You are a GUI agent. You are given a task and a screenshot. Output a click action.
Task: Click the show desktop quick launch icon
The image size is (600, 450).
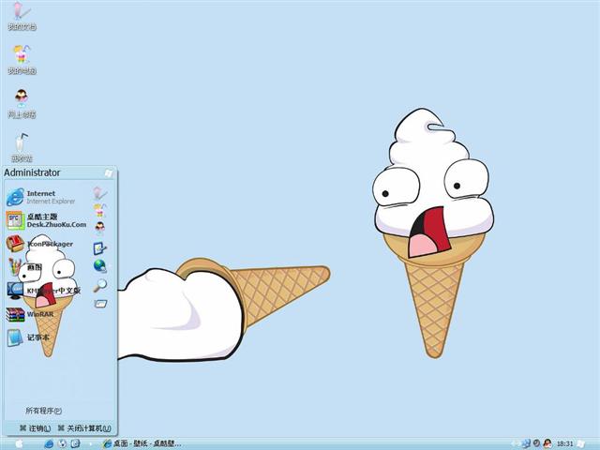75,443
